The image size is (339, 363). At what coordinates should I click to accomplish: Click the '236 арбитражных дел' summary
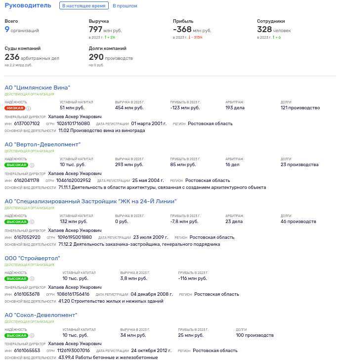[32, 57]
